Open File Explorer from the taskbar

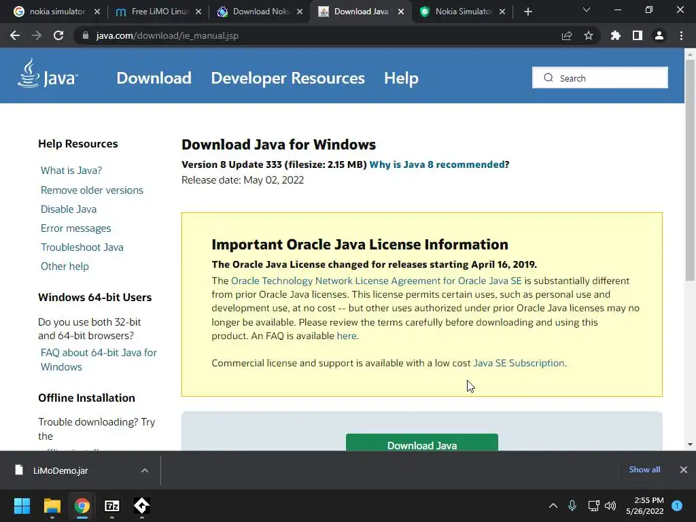point(52,506)
